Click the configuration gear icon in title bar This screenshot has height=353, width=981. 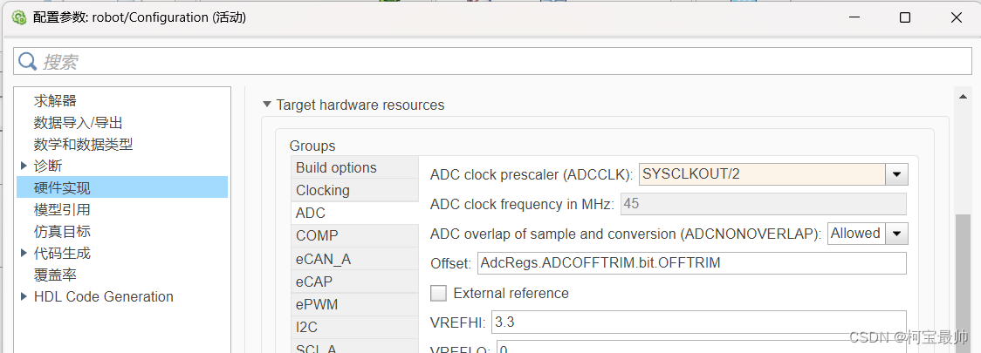click(x=19, y=17)
